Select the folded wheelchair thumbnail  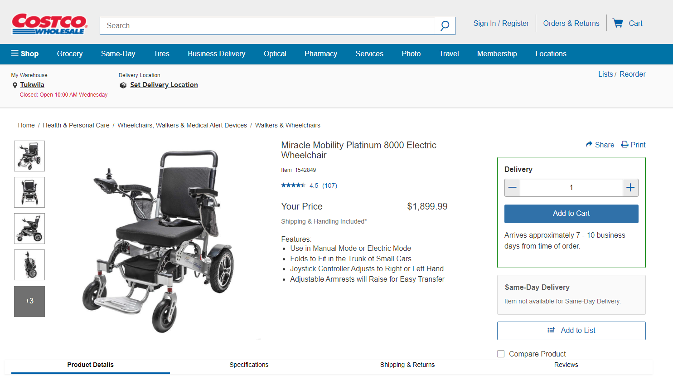point(29,265)
